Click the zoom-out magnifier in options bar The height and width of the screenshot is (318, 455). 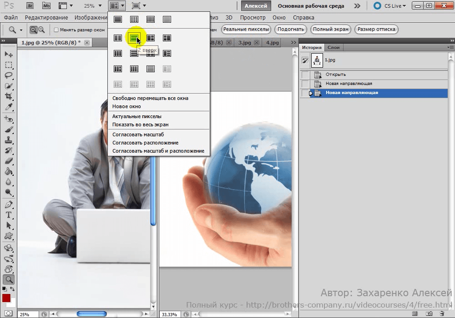tap(41, 30)
